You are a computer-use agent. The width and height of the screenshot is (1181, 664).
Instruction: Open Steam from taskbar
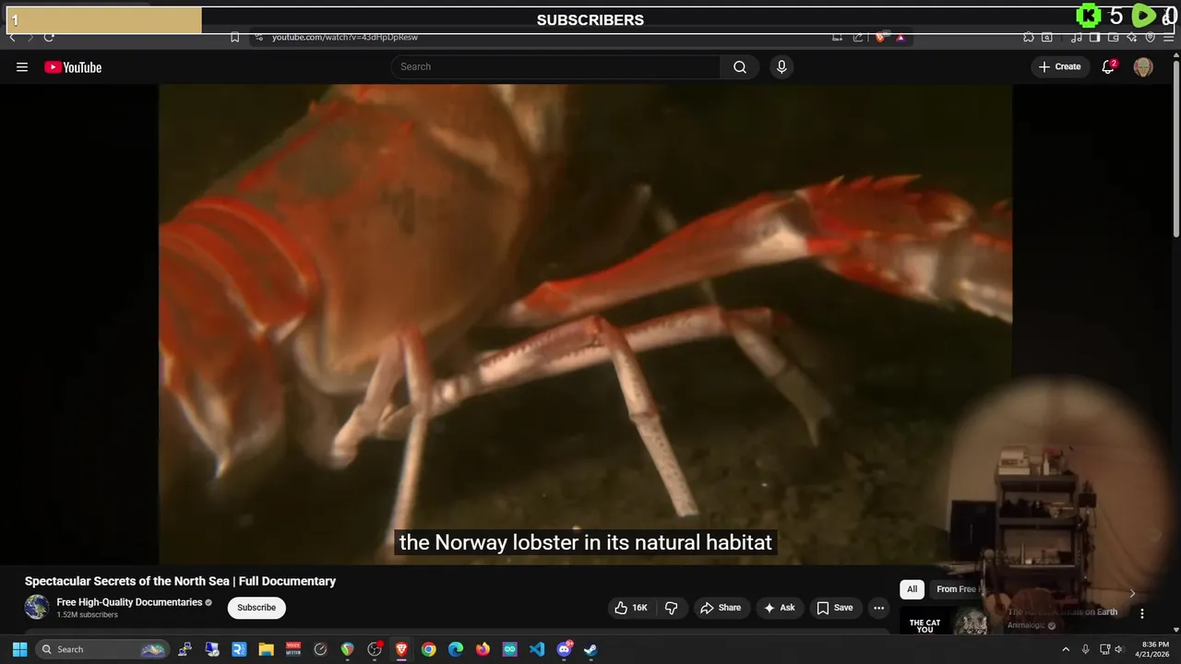point(590,649)
